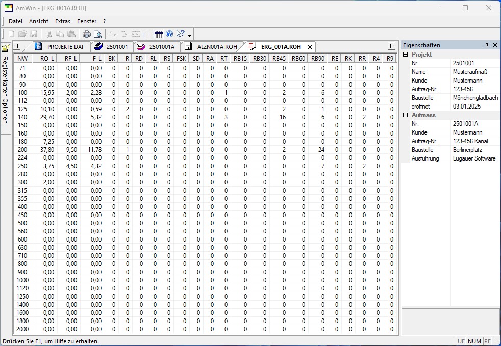
Task: Click the Print icon in toolbar
Action: point(87,34)
